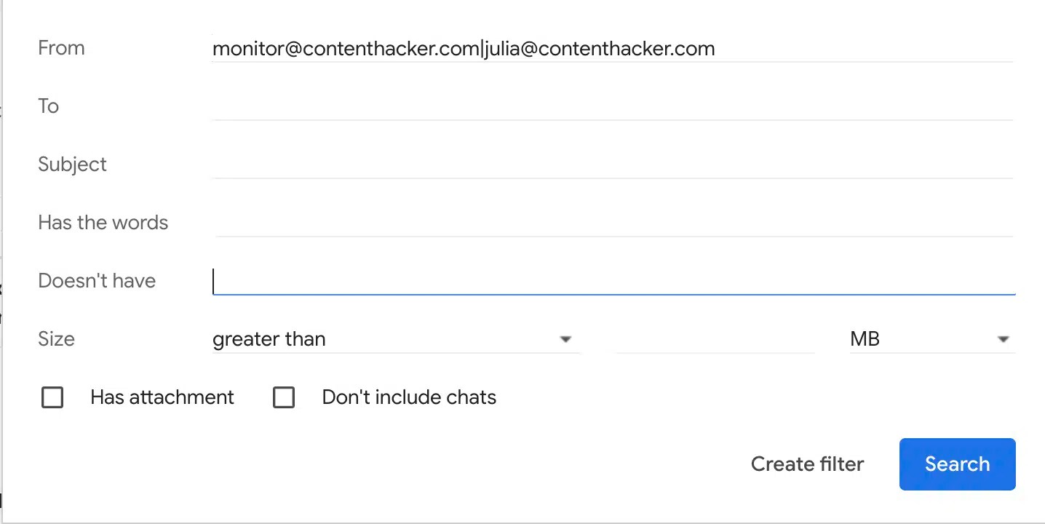Click the "Size" row label

coord(56,339)
